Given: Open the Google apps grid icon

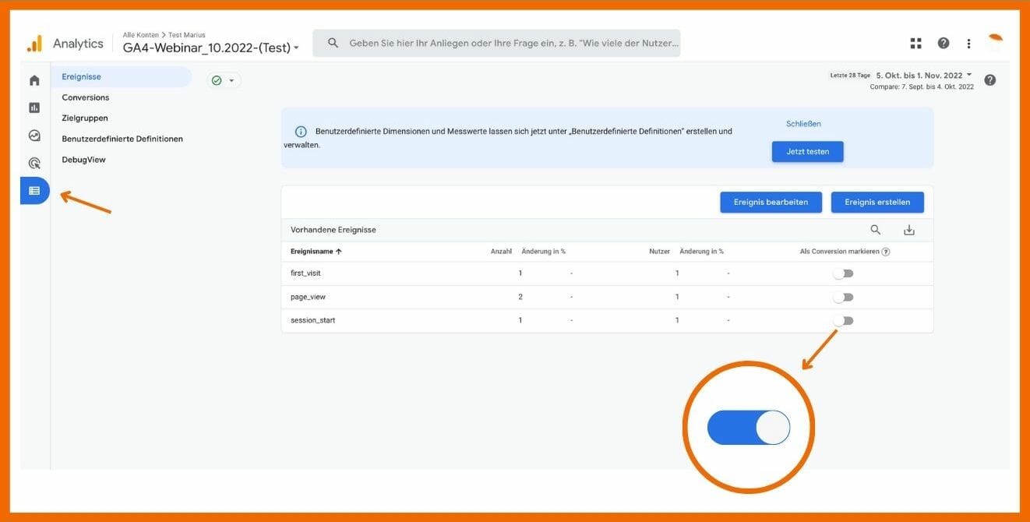Looking at the screenshot, I should click(x=915, y=44).
